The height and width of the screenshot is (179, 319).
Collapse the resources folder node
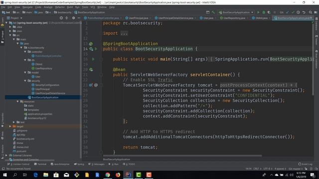[18, 101]
